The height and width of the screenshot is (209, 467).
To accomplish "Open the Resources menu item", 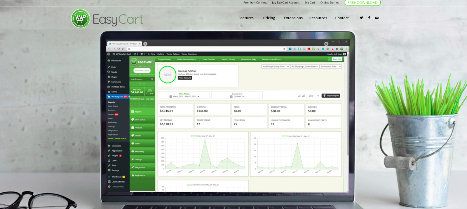I will [x=318, y=18].
